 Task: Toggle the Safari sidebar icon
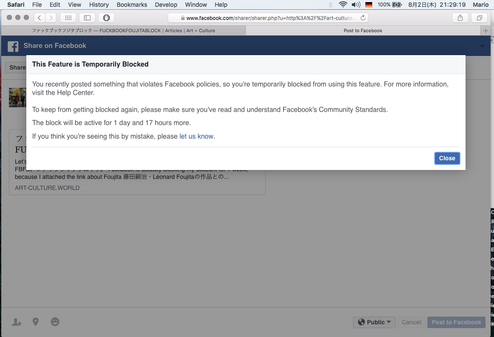pyautogui.click(x=87, y=18)
